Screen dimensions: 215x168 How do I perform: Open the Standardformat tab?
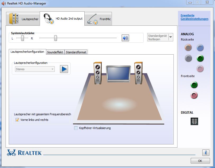point(76,52)
